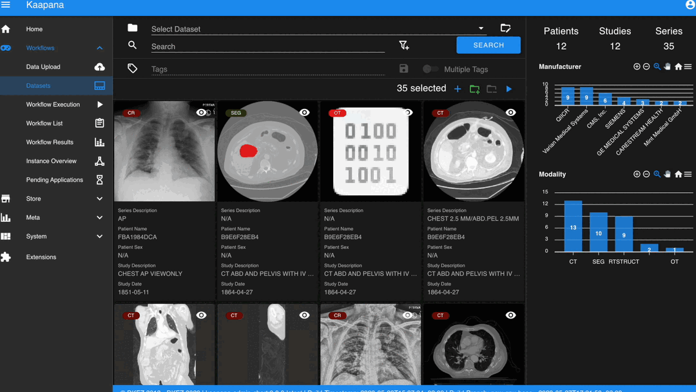Click the Tags input field
The width and height of the screenshot is (696, 392).
click(x=267, y=69)
